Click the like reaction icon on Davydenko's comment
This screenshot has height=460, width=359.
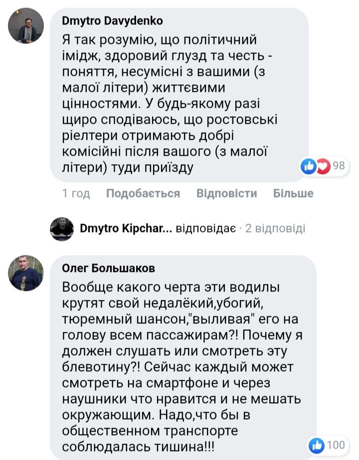(310, 166)
